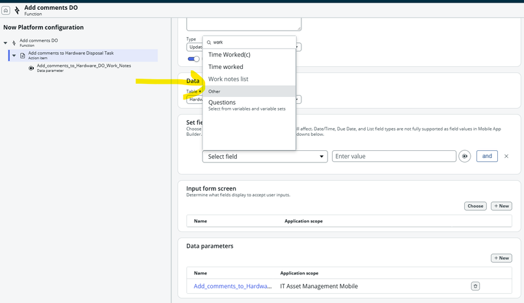
Task: Select Time worked option
Action: point(226,67)
